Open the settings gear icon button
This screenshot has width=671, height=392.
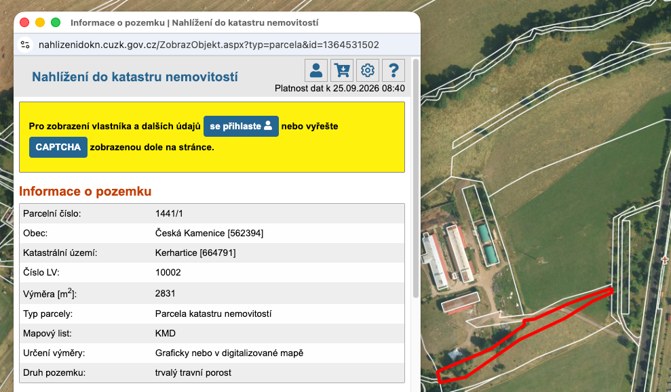coord(368,70)
